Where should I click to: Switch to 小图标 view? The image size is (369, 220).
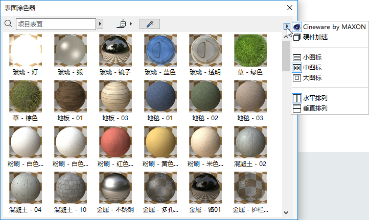tap(330, 57)
